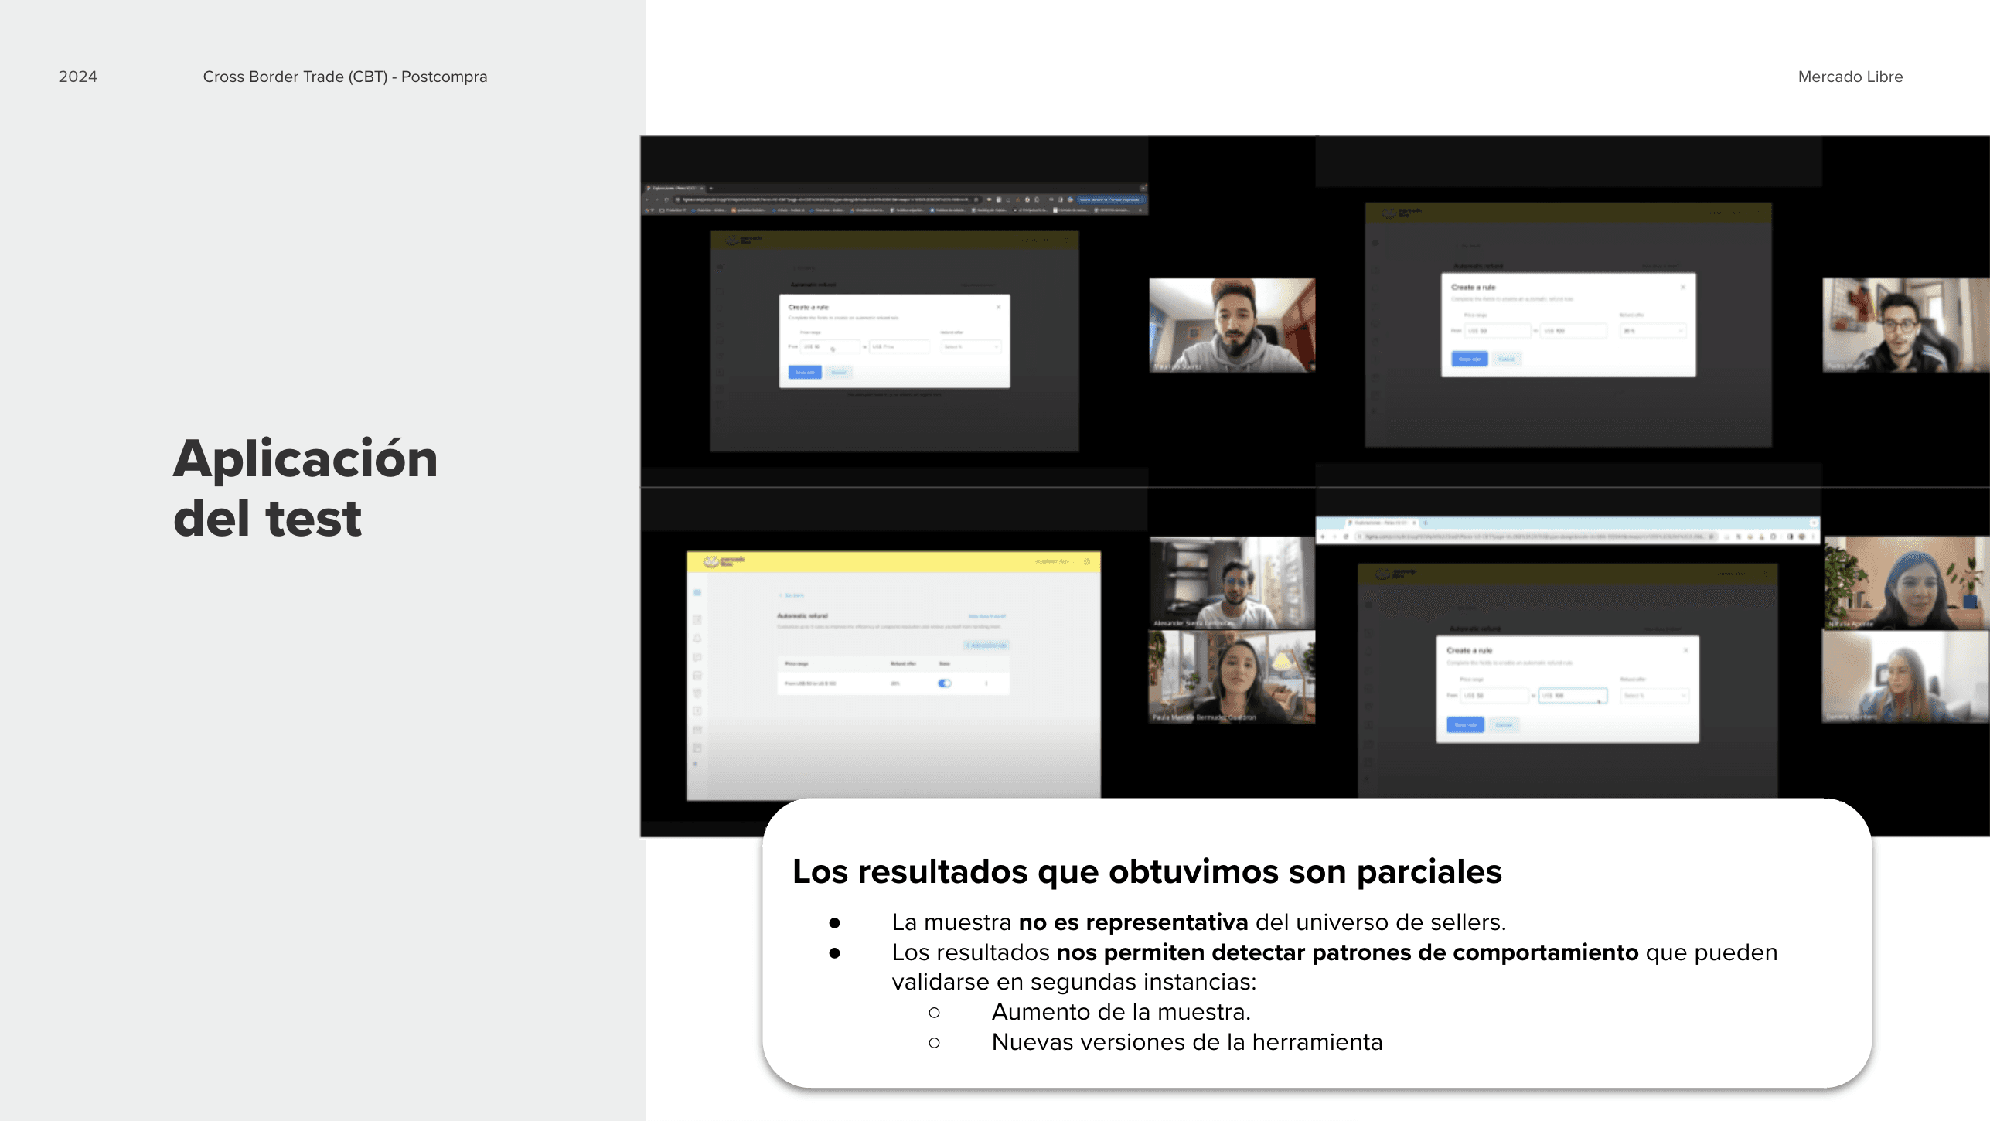Click the How does it work link on light page
Image resolution: width=1990 pixels, height=1121 pixels.
(x=986, y=616)
